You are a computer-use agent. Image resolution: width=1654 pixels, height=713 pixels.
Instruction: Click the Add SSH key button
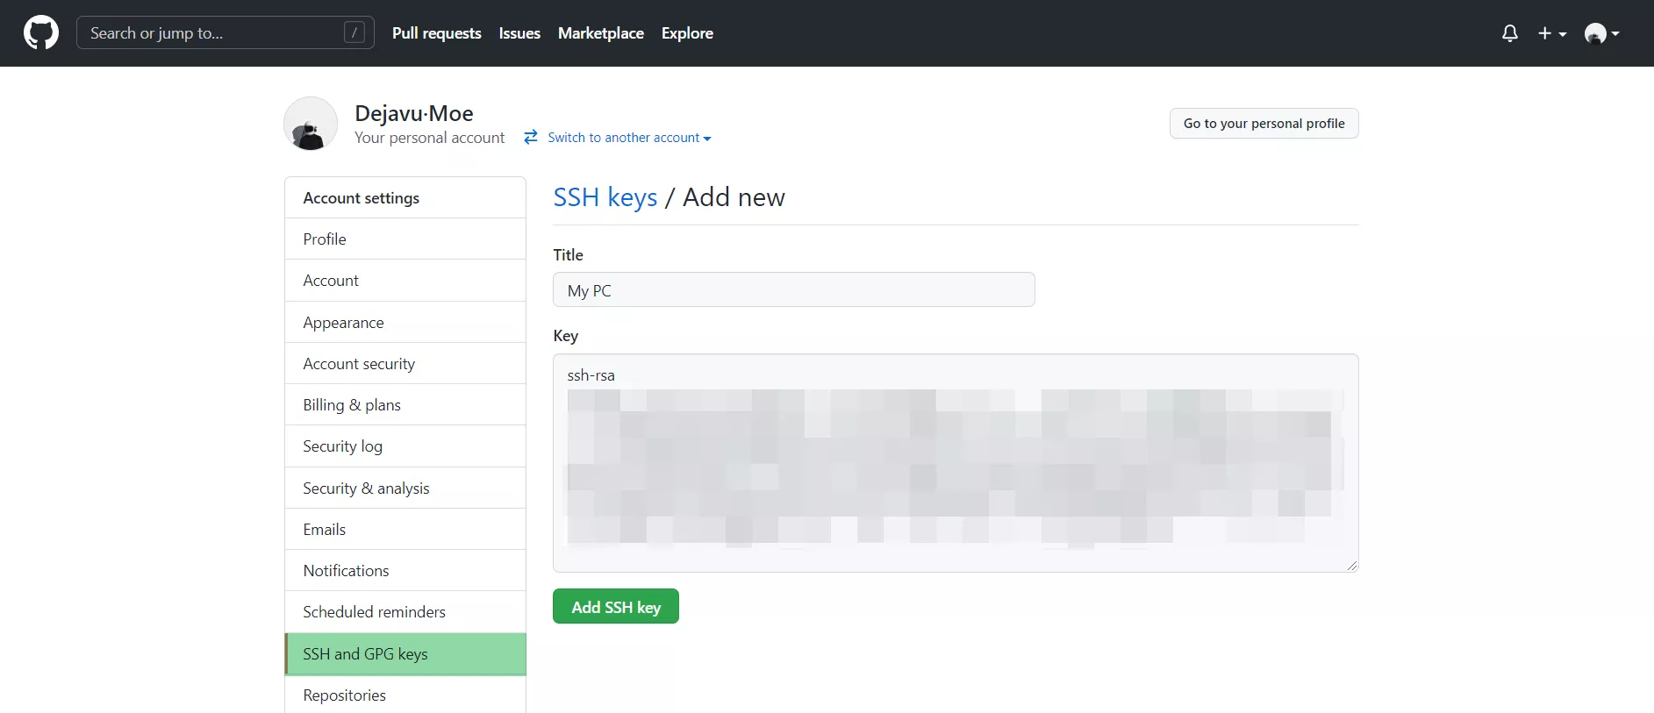point(615,607)
